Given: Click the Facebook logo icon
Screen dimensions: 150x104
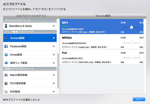Looking at the screenshot, I should (x=6, y=46).
